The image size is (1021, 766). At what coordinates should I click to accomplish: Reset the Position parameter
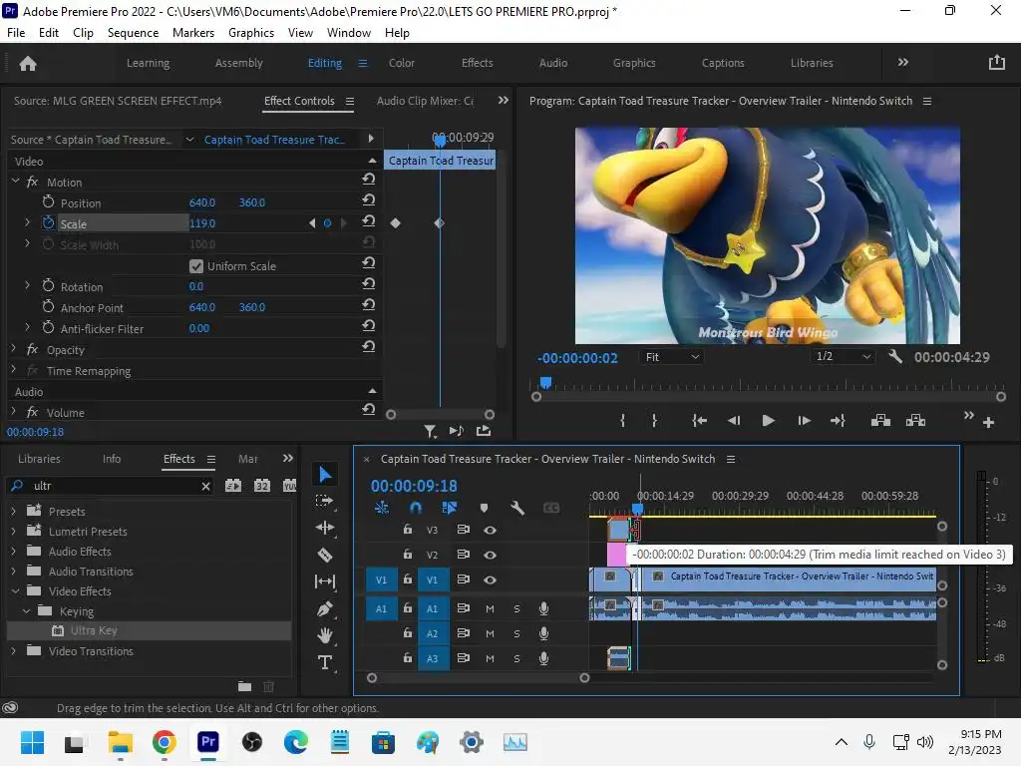click(x=369, y=199)
